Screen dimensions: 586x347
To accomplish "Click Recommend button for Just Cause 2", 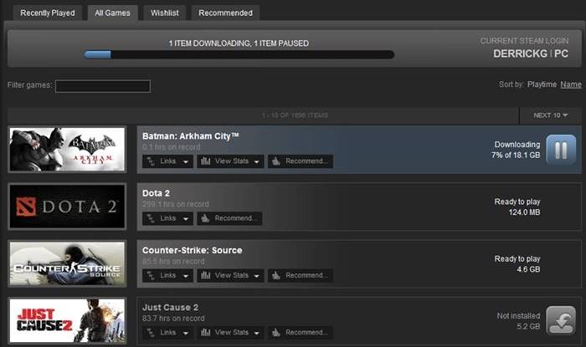I will point(300,332).
